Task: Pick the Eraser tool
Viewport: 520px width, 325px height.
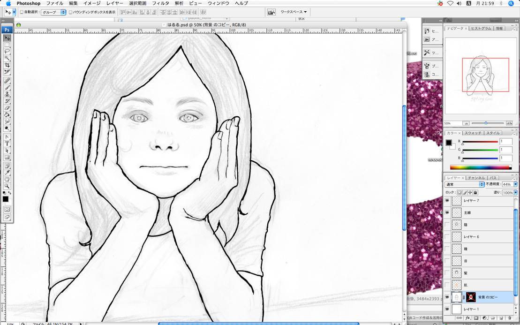Action: coord(7,108)
